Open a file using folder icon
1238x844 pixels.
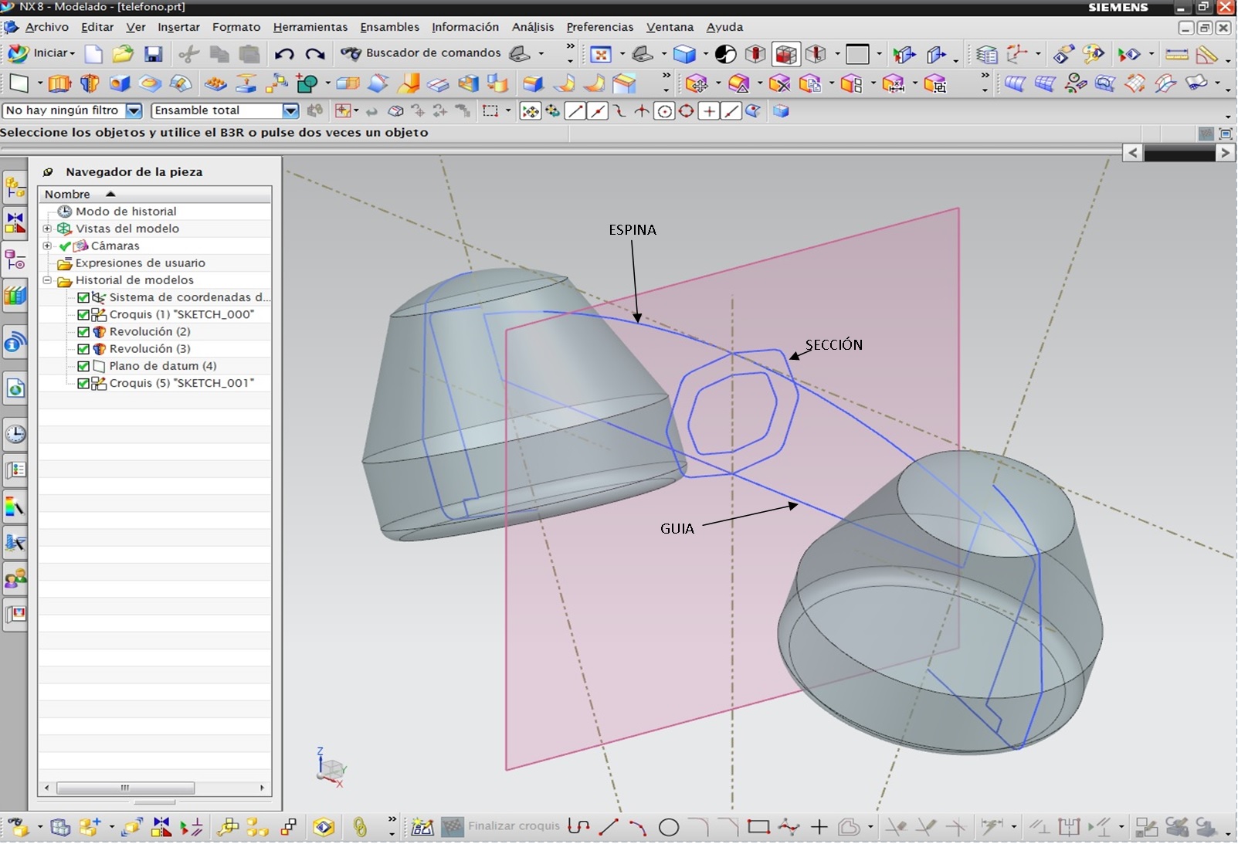click(123, 53)
